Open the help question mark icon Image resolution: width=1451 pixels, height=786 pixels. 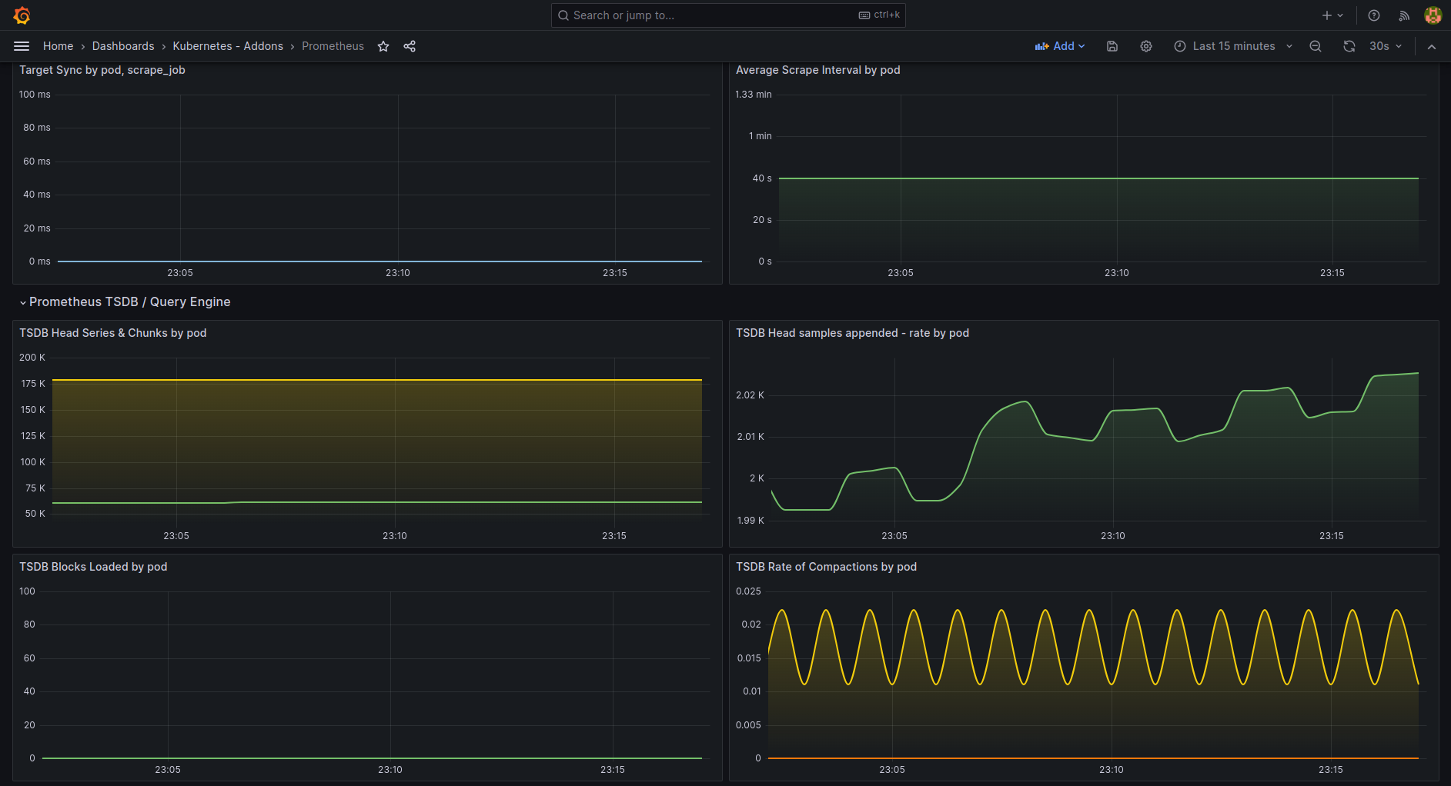[x=1374, y=15]
